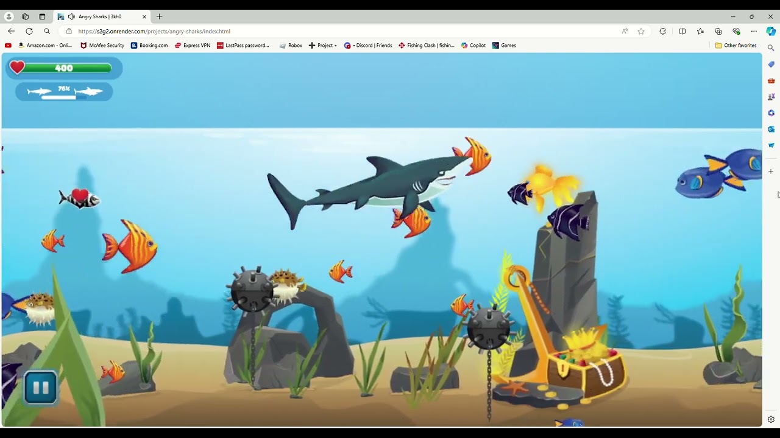Click the green health bar showing 400
The width and height of the screenshot is (780, 438).
point(67,68)
